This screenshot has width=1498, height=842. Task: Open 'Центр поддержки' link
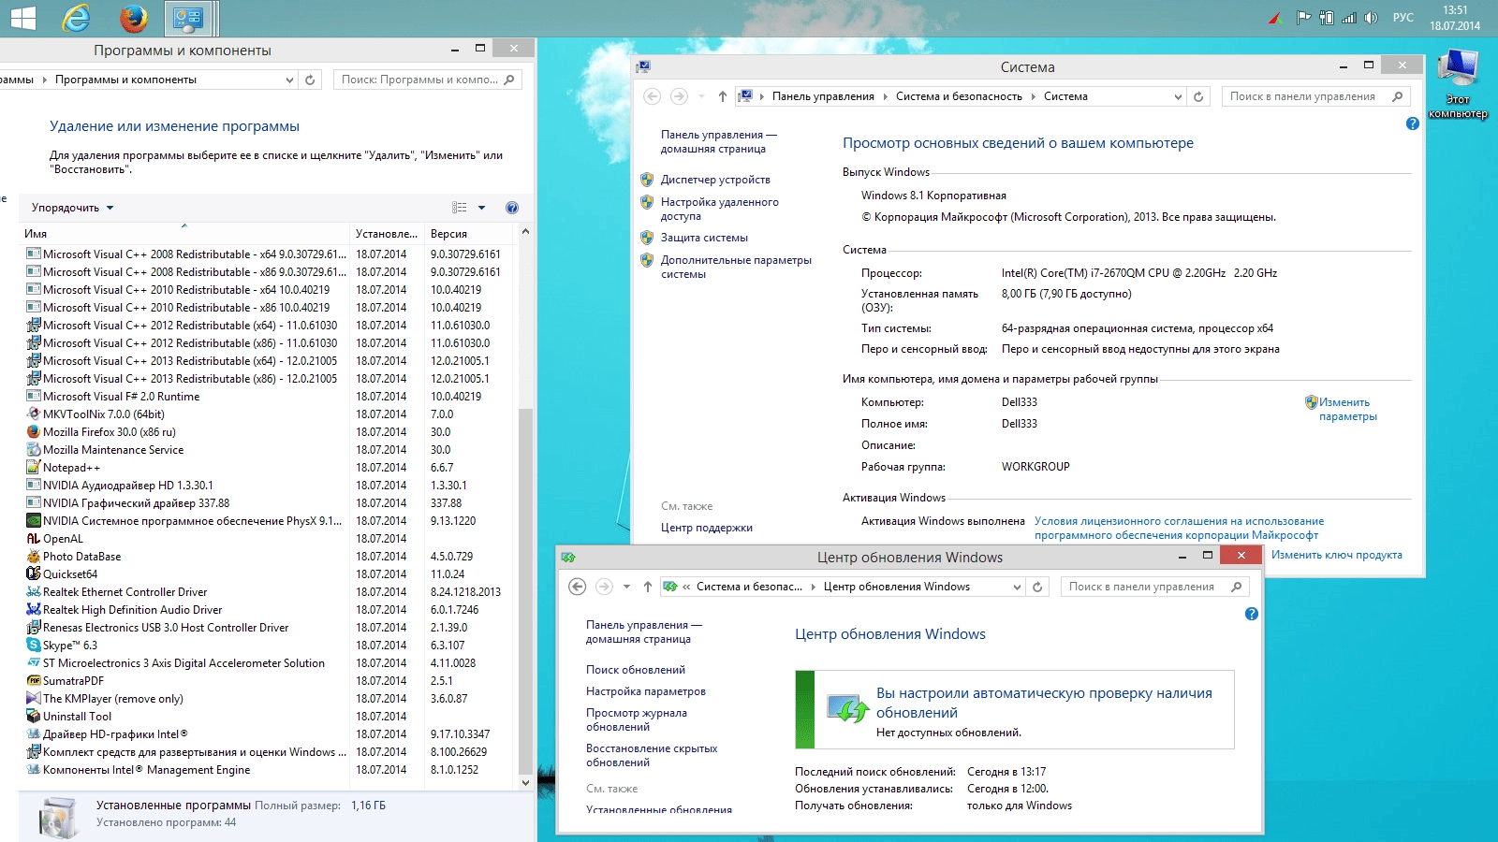[x=706, y=528]
